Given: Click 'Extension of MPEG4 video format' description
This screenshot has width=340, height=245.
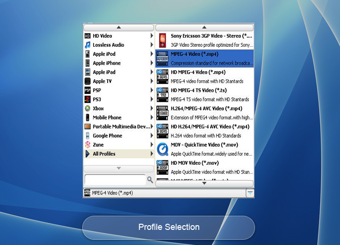Looking at the screenshot, I should [212, 118].
